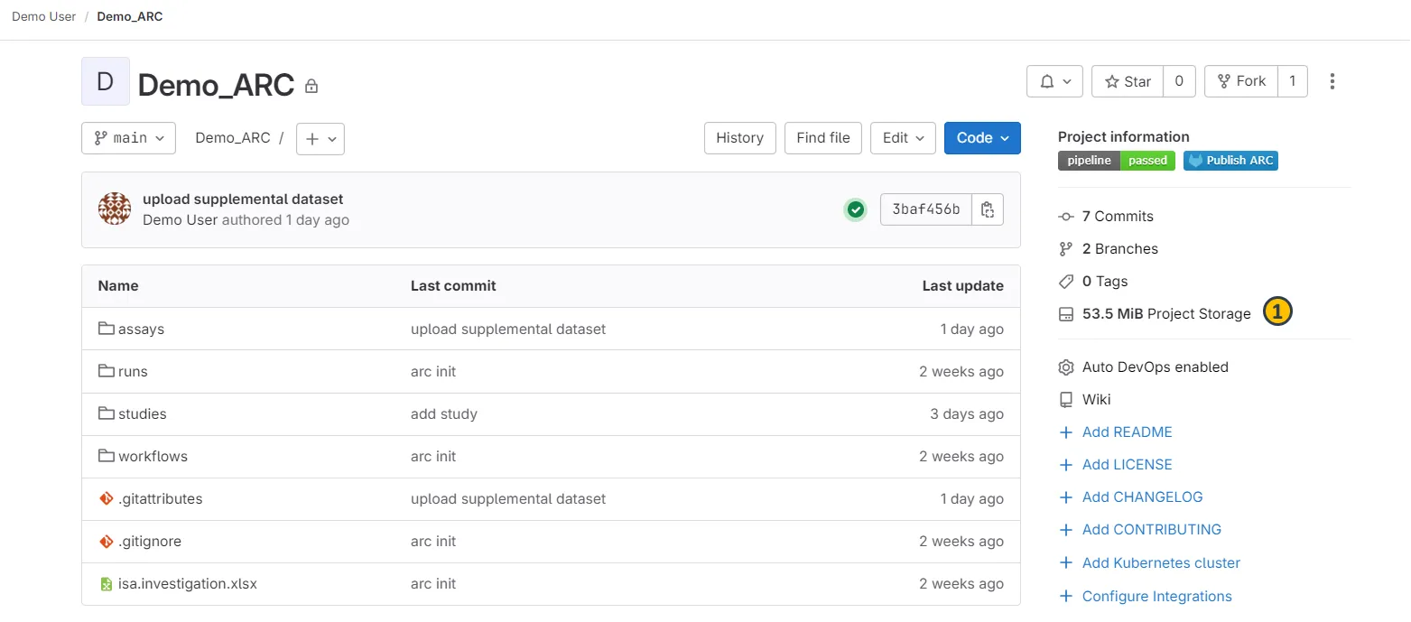This screenshot has height=622, width=1411.
Task: Open the notification bell dropdown
Action: (1054, 81)
